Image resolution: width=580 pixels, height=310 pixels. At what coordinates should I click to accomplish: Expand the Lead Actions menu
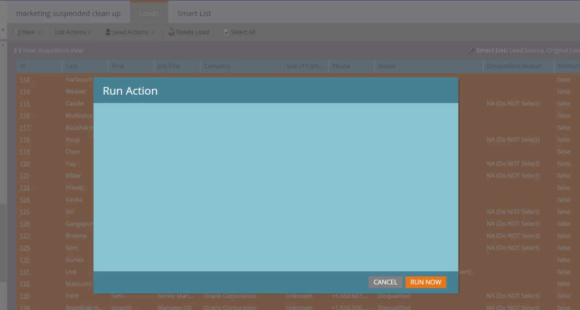point(130,32)
